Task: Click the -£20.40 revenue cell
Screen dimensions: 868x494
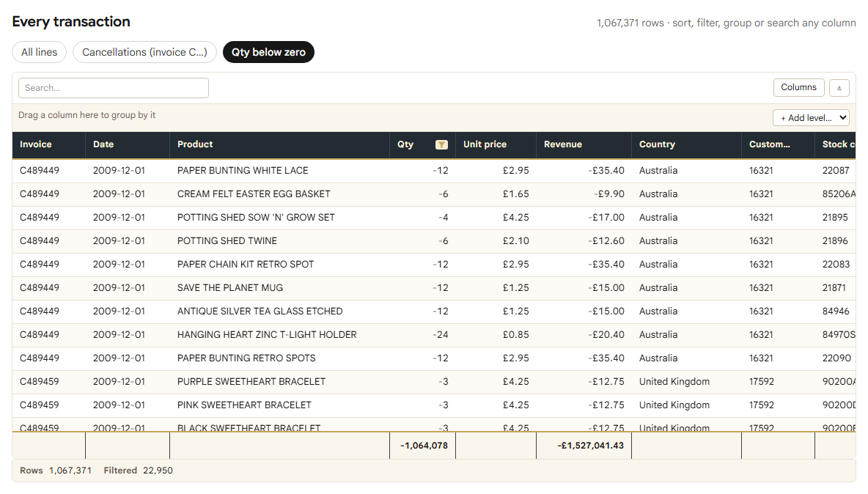Action: pos(584,335)
